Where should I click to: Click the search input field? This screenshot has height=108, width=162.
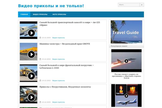pos(129,5)
